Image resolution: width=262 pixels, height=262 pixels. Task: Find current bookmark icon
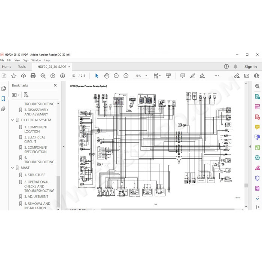(26, 95)
